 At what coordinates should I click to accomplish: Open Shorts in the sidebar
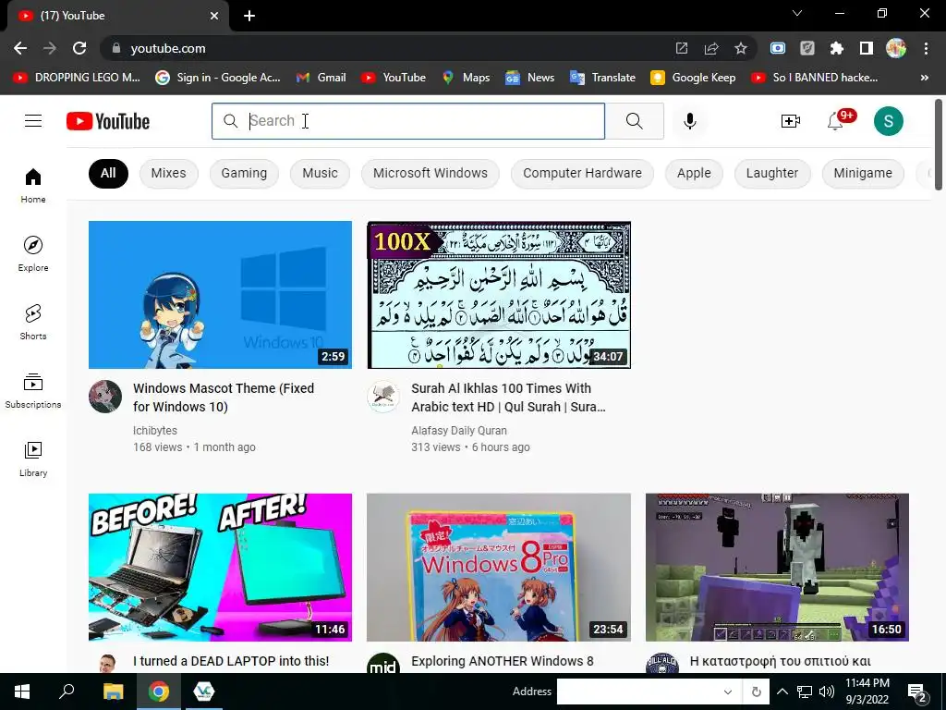coord(33,322)
